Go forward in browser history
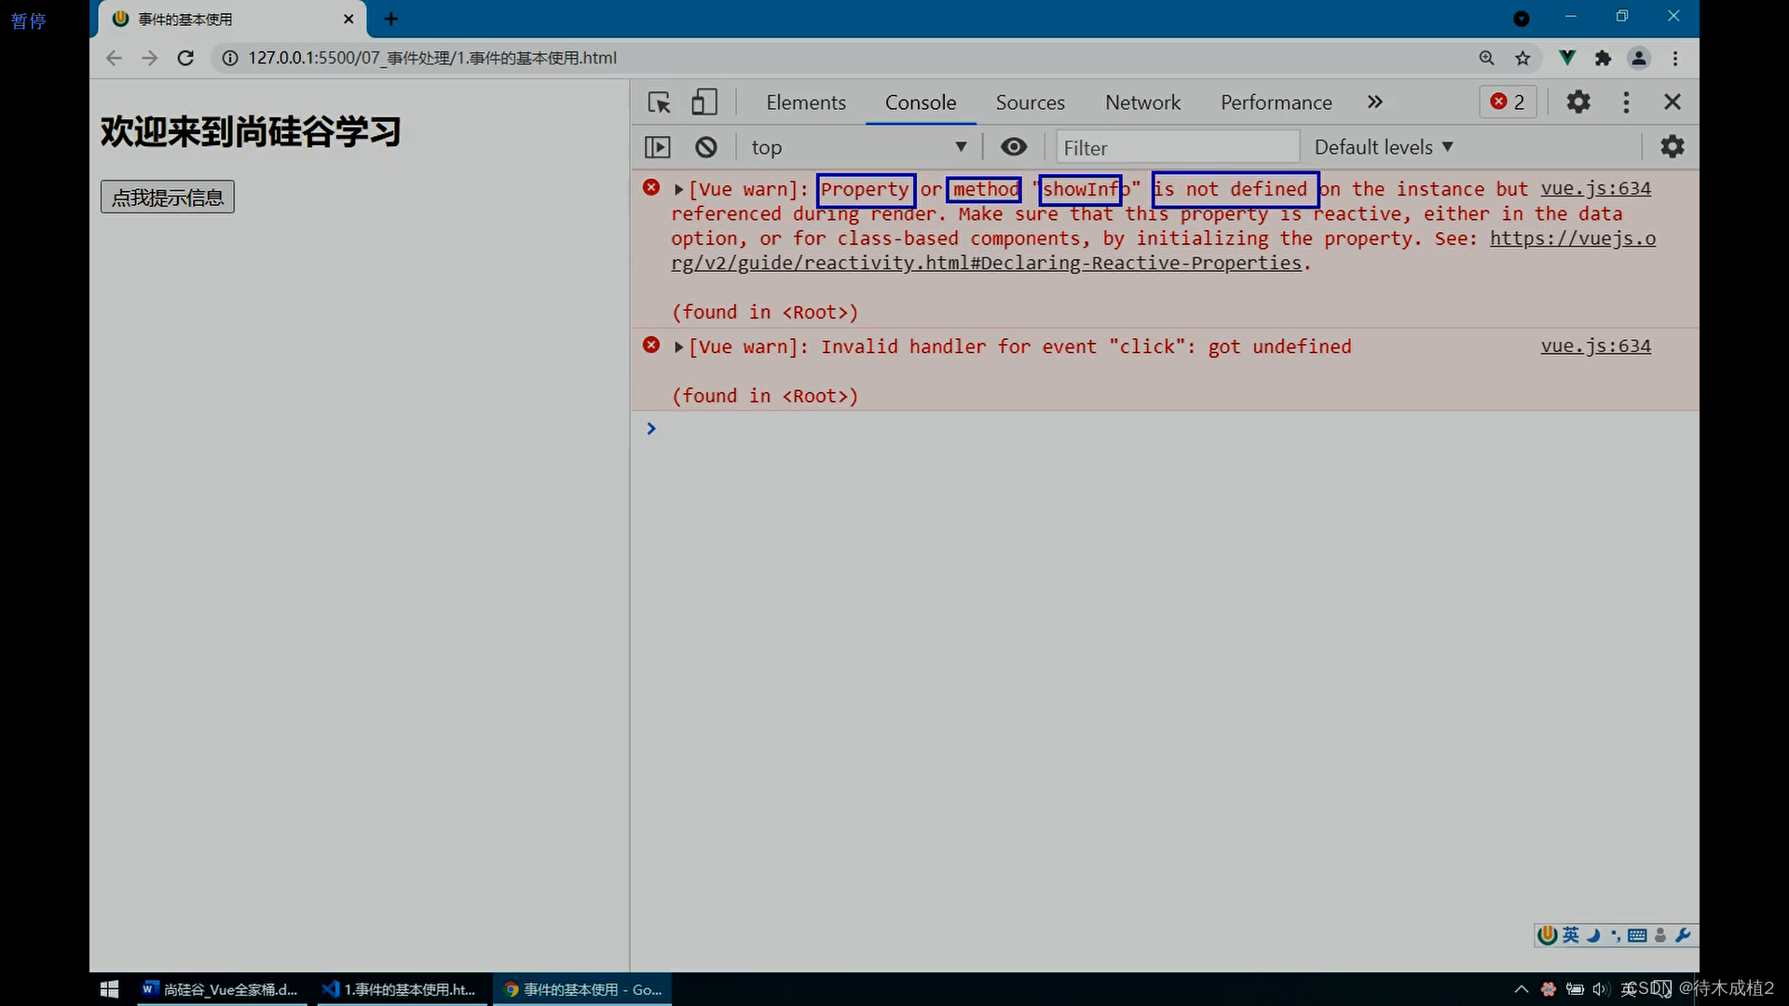Image resolution: width=1789 pixels, height=1006 pixels. tap(149, 58)
